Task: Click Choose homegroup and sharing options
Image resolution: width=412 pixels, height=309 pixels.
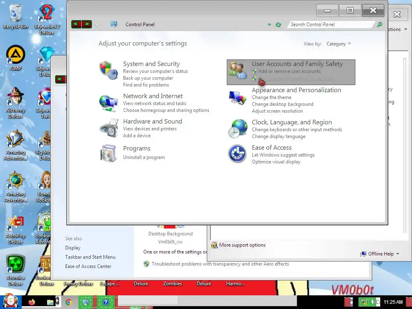Action: [x=166, y=110]
